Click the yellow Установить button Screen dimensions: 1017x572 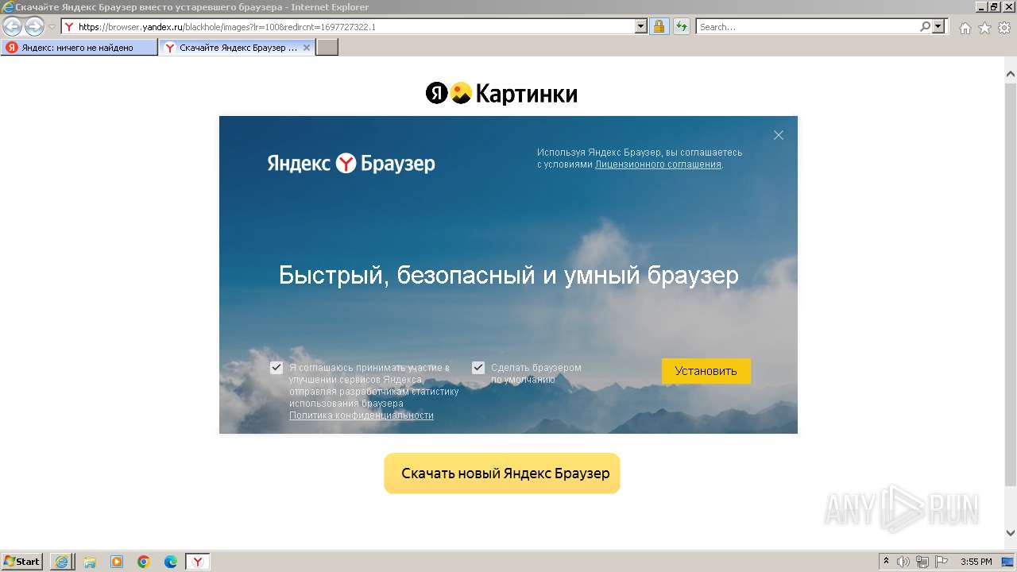click(706, 371)
